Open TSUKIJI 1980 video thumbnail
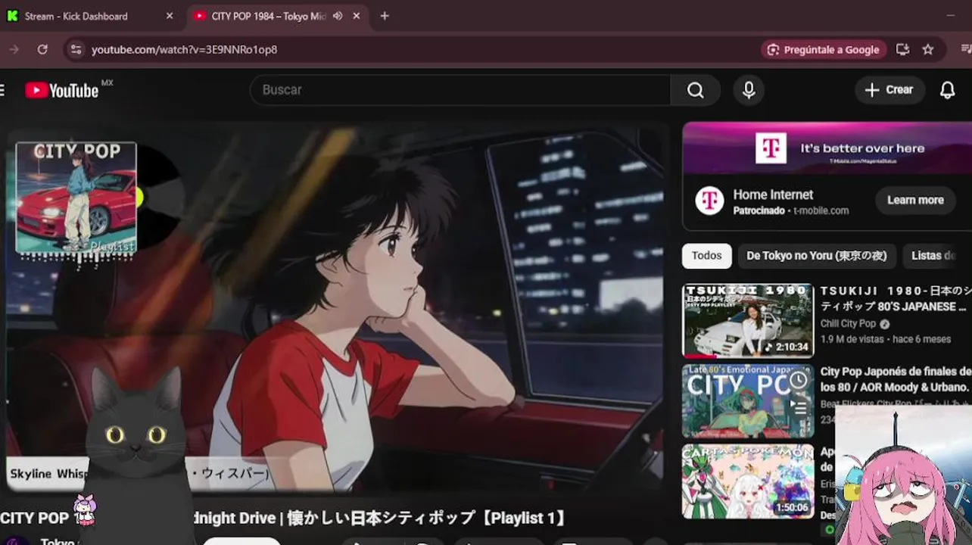 tap(748, 321)
